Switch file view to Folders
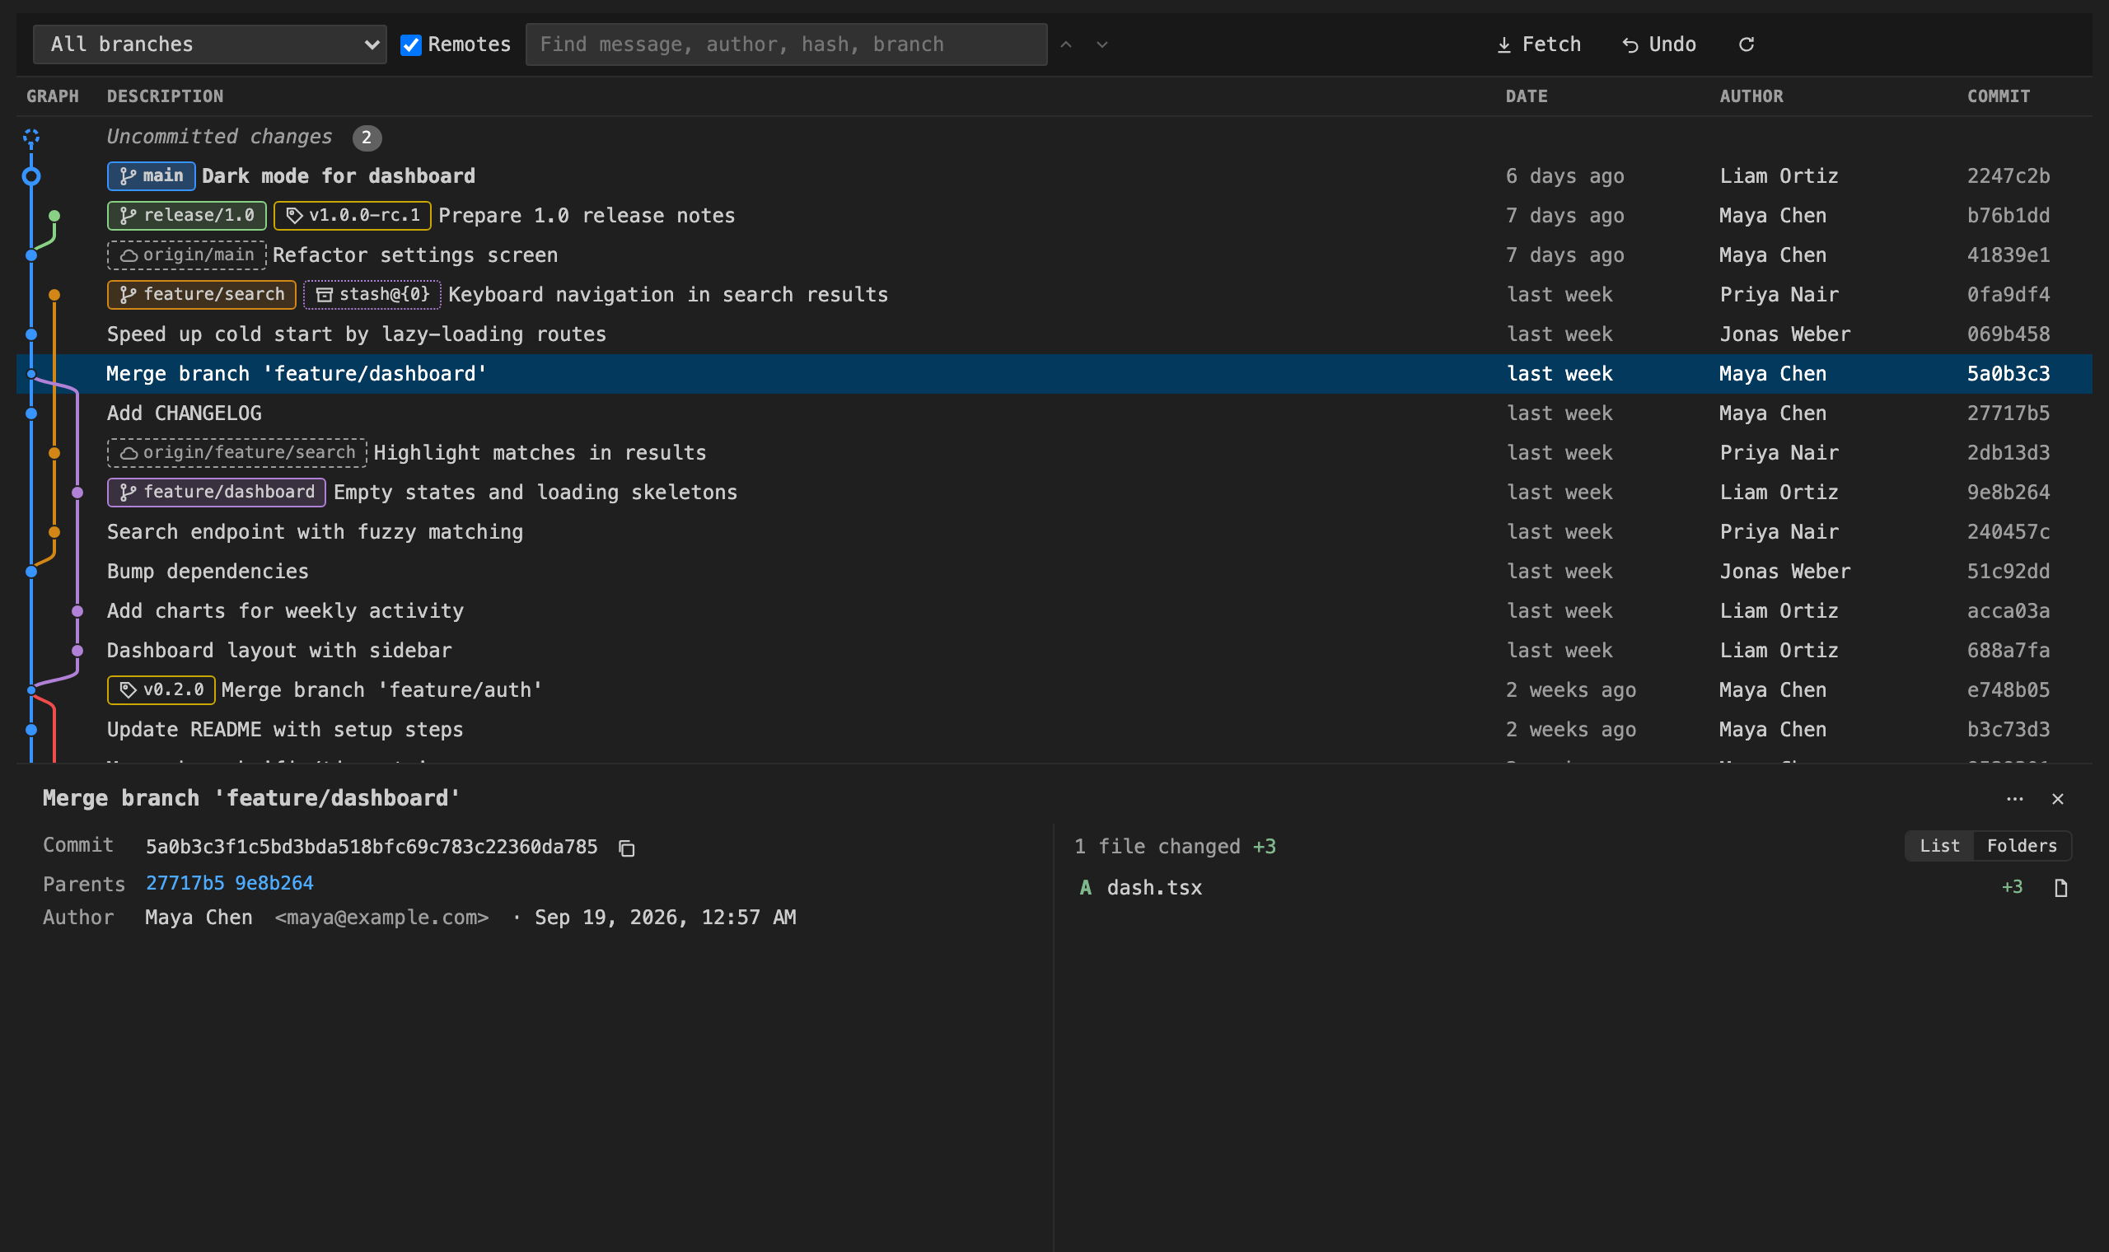This screenshot has width=2109, height=1252. tap(2022, 846)
